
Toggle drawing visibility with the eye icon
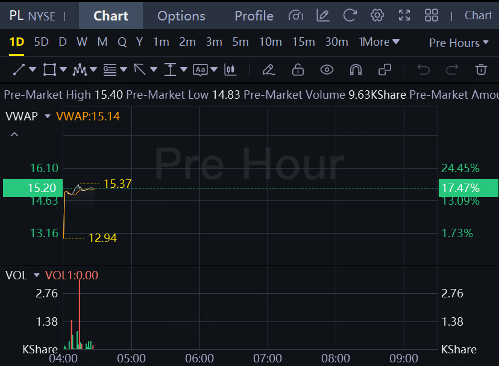point(327,70)
